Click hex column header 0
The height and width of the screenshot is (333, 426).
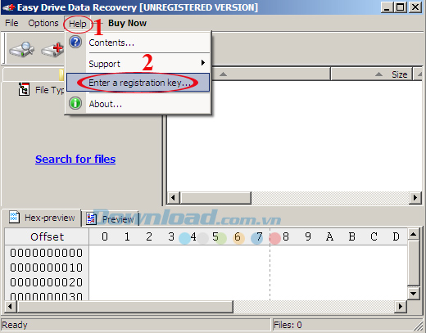105,236
